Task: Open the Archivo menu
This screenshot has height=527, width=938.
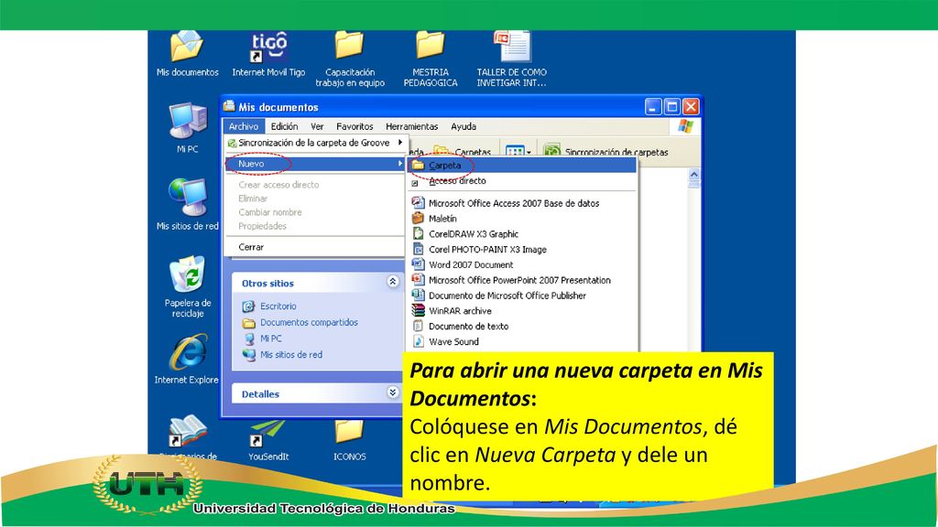Action: pyautogui.click(x=244, y=126)
